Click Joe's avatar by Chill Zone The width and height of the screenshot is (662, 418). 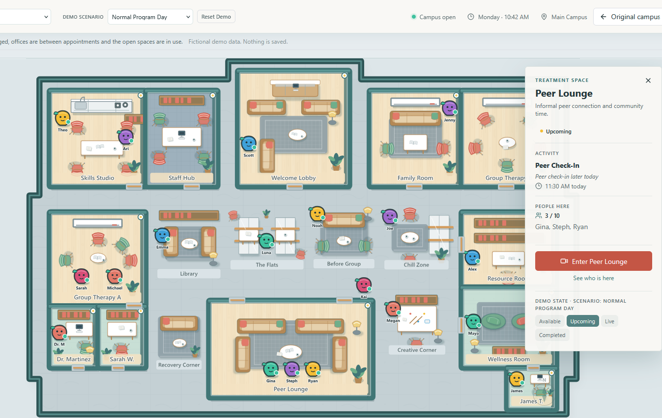coord(390,216)
